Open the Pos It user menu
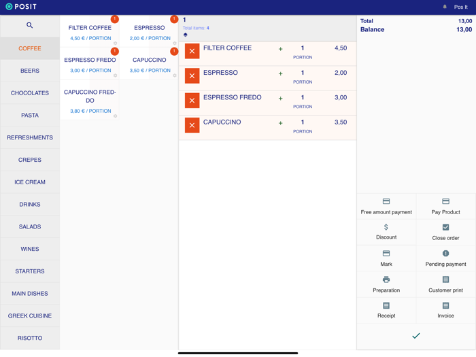 tap(460, 7)
